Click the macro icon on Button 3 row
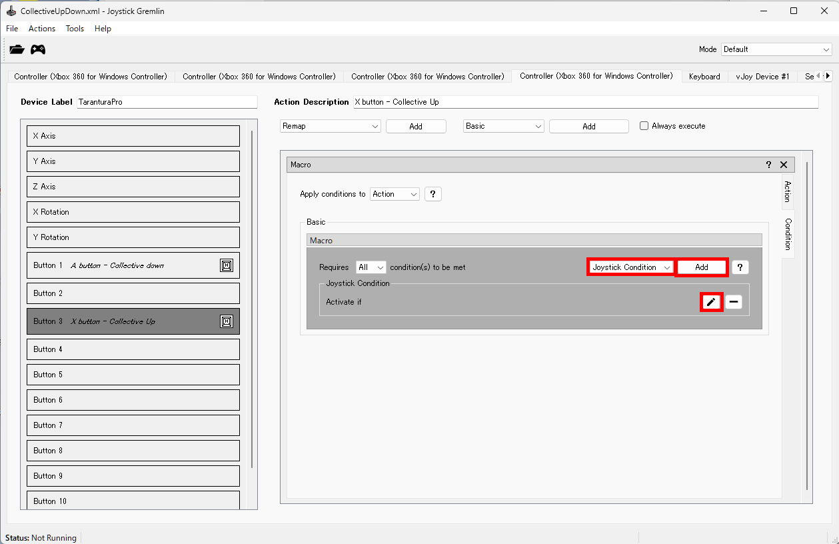This screenshot has width=839, height=544. [x=227, y=321]
